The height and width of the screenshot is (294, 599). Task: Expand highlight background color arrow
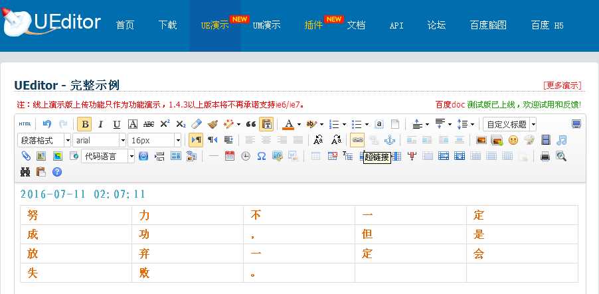tap(321, 125)
